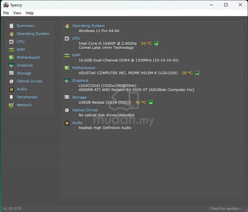Click the Audio speaker icon in sidebar

(11, 89)
